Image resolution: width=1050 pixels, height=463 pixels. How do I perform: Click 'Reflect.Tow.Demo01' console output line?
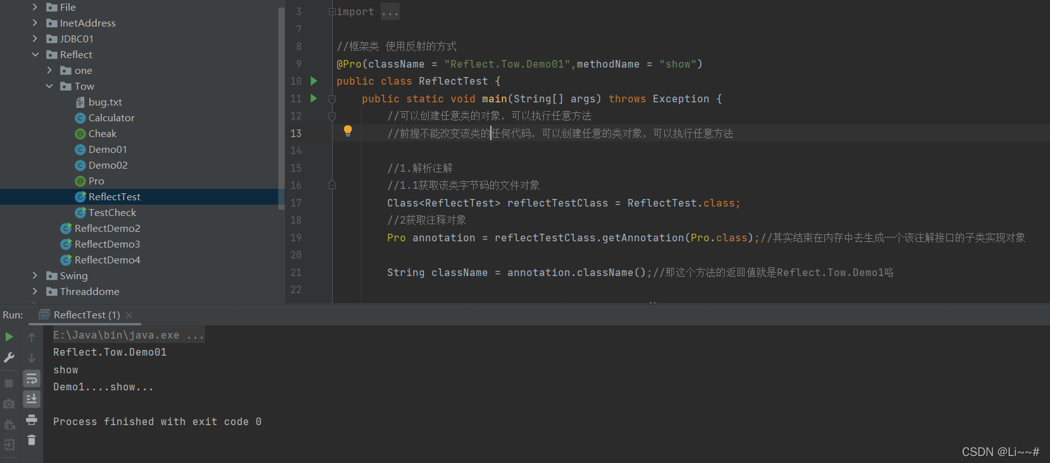click(x=110, y=352)
